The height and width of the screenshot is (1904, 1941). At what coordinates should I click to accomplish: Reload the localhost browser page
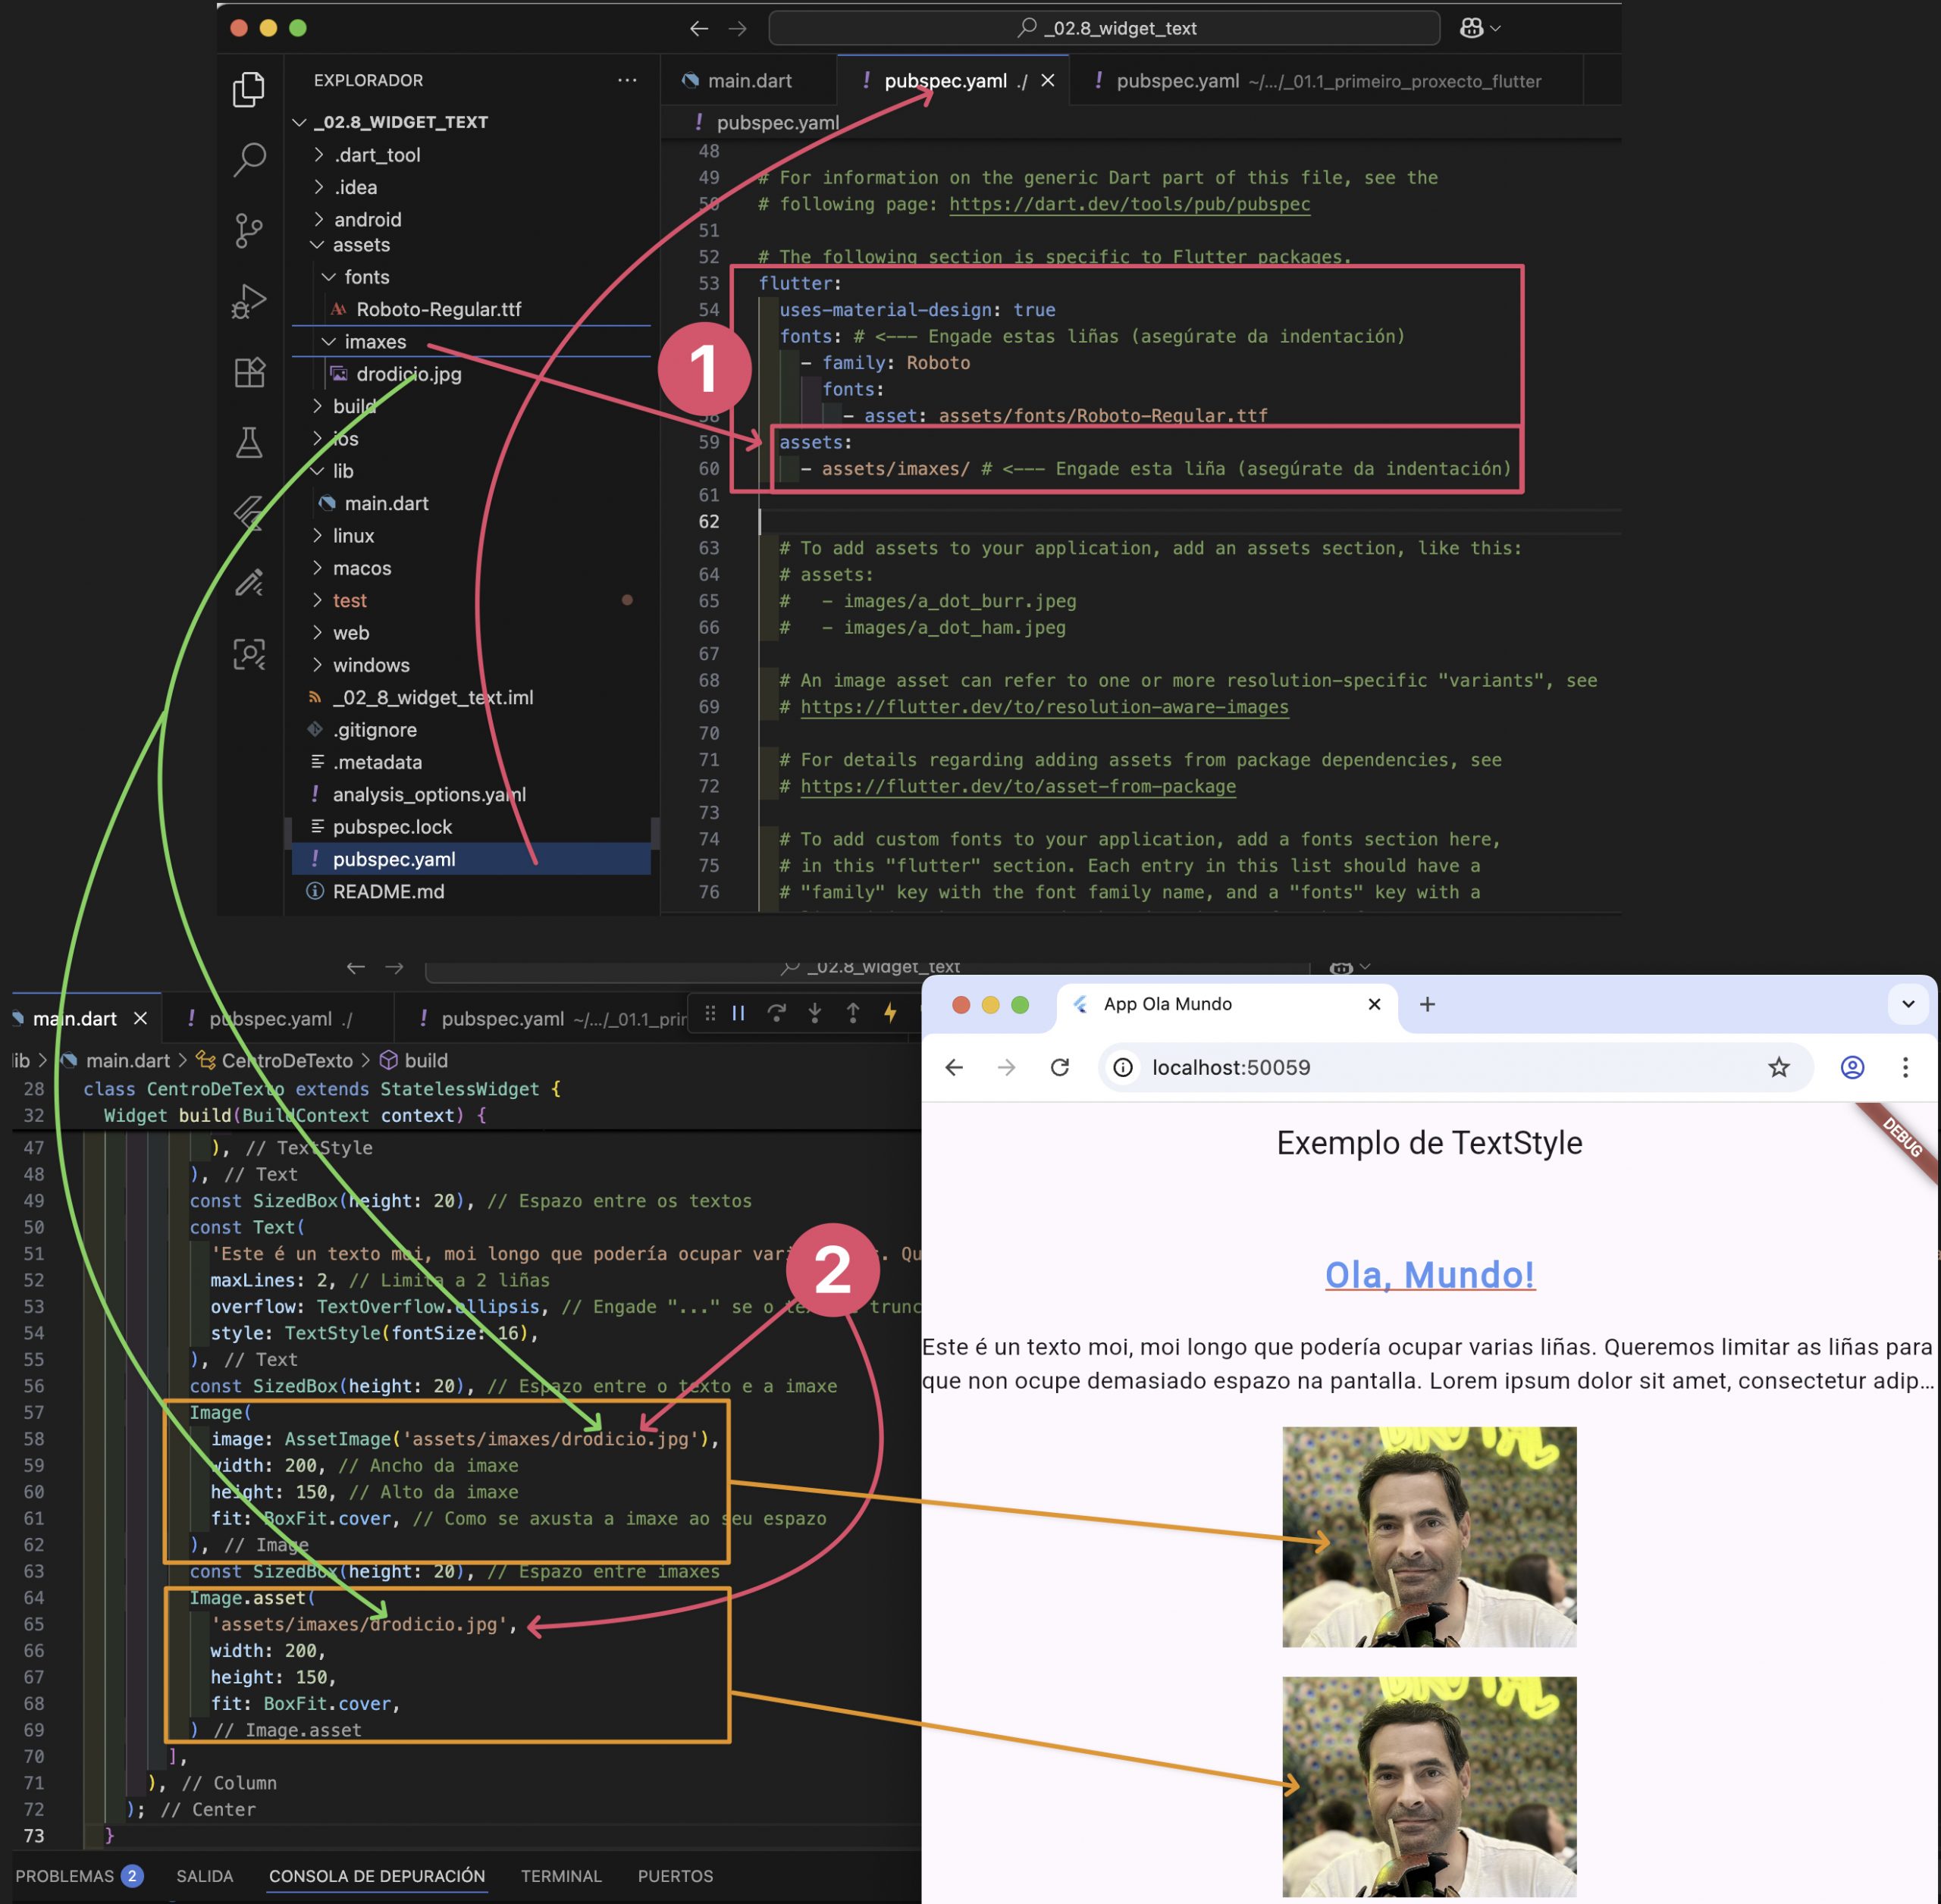1059,1067
